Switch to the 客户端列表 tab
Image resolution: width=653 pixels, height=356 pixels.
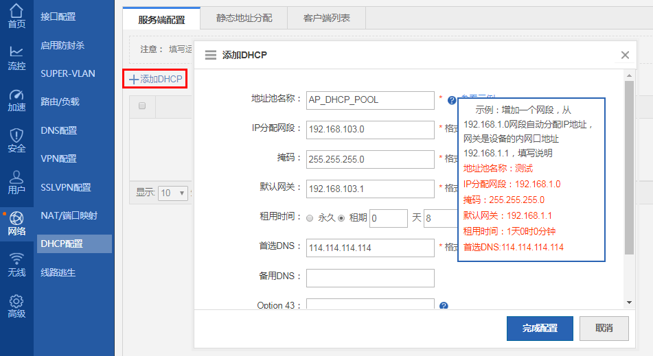click(x=326, y=19)
